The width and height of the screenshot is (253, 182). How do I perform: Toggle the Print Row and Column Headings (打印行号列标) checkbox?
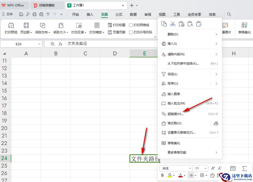(131, 32)
